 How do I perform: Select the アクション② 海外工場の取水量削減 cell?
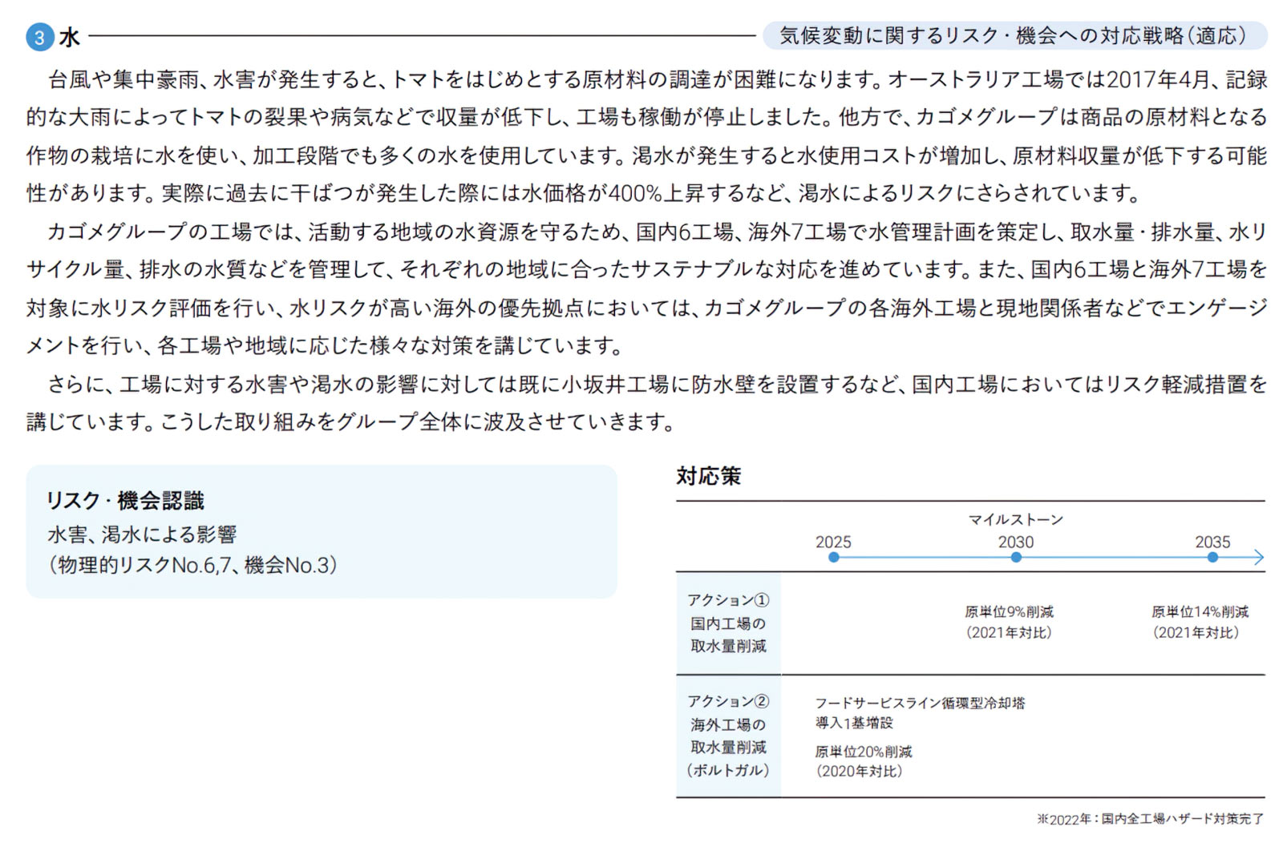click(x=728, y=735)
